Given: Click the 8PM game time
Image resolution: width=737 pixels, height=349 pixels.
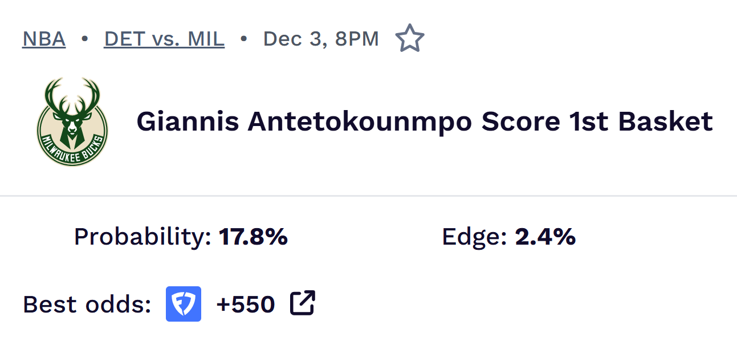Looking at the screenshot, I should click(x=356, y=39).
